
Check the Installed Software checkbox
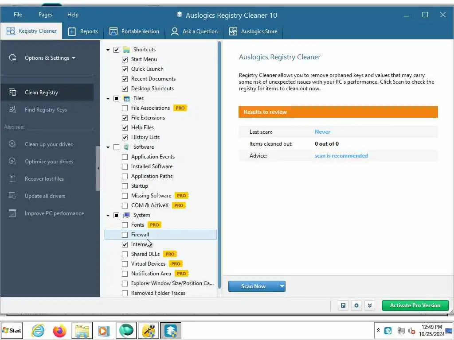point(125,167)
